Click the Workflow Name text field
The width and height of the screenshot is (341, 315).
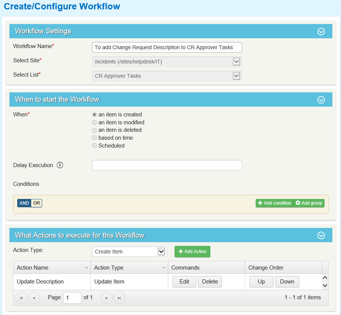point(167,47)
